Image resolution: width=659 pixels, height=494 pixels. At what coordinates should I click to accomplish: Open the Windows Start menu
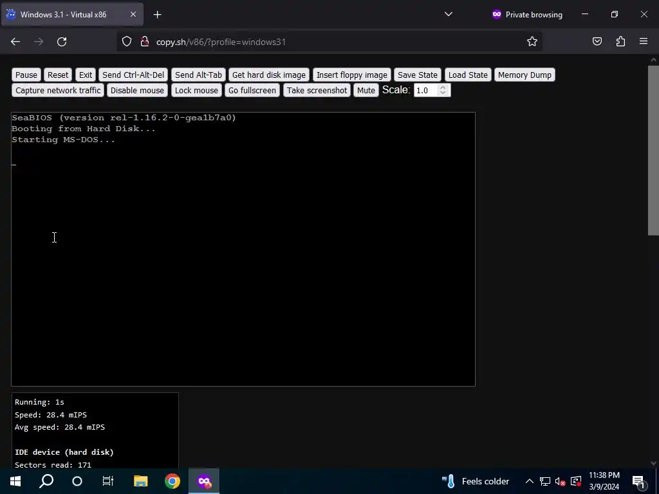tap(15, 481)
